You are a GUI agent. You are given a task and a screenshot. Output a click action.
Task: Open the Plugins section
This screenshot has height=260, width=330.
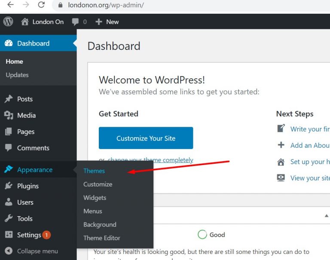[28, 186]
